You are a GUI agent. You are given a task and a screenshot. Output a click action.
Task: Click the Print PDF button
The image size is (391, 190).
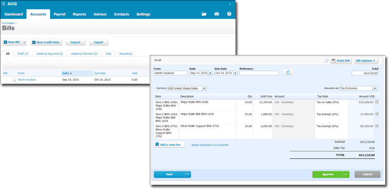341,61
